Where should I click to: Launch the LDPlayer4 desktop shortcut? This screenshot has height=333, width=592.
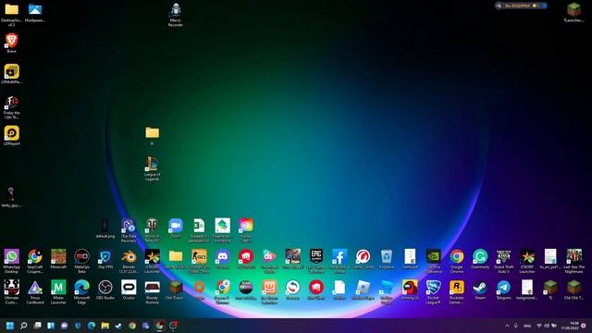pyautogui.click(x=12, y=134)
